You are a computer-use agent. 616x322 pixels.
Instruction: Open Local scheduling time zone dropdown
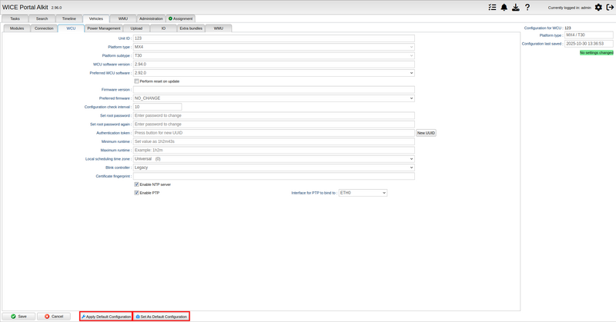(x=273, y=158)
